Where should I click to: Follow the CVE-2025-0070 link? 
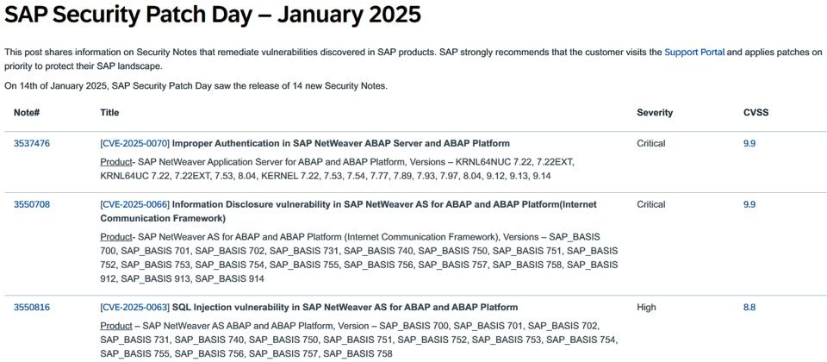coord(135,143)
